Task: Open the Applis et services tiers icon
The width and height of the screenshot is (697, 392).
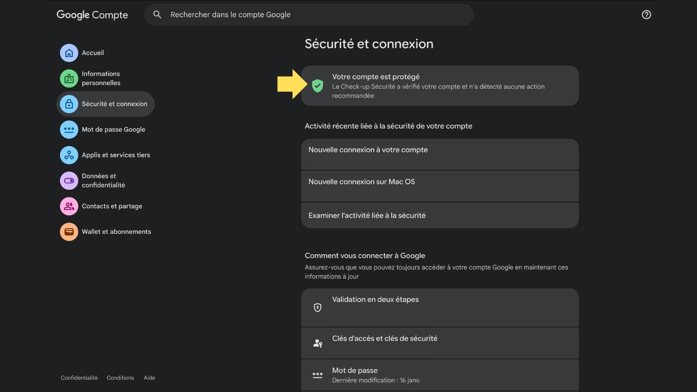Action: 69,155
